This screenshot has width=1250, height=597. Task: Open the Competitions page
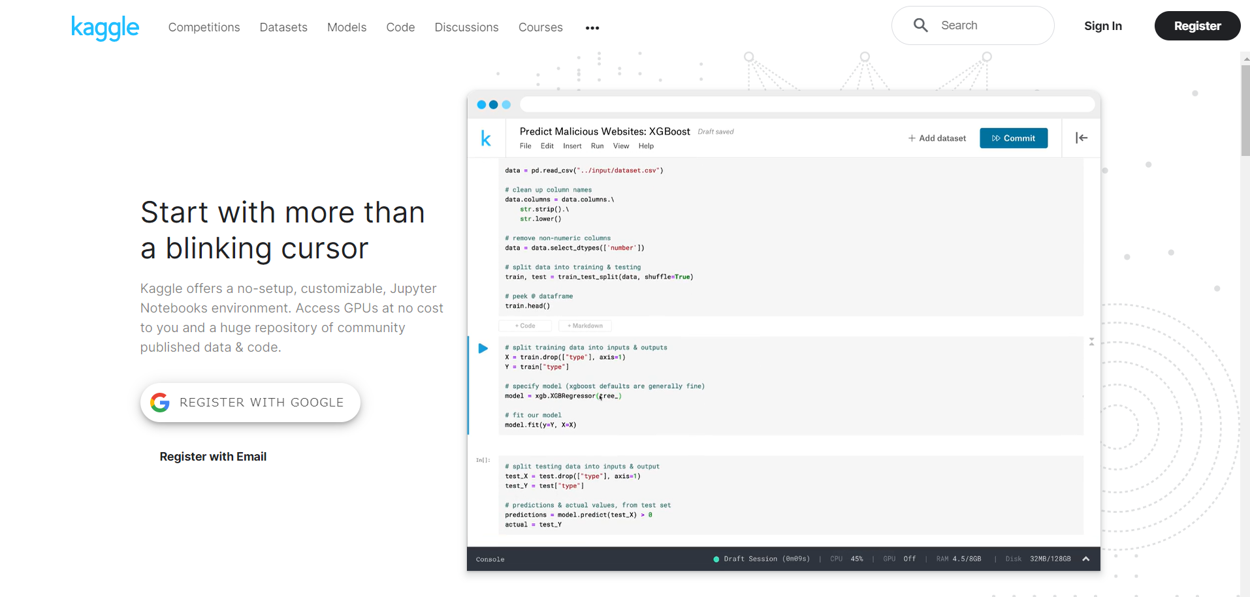click(204, 27)
